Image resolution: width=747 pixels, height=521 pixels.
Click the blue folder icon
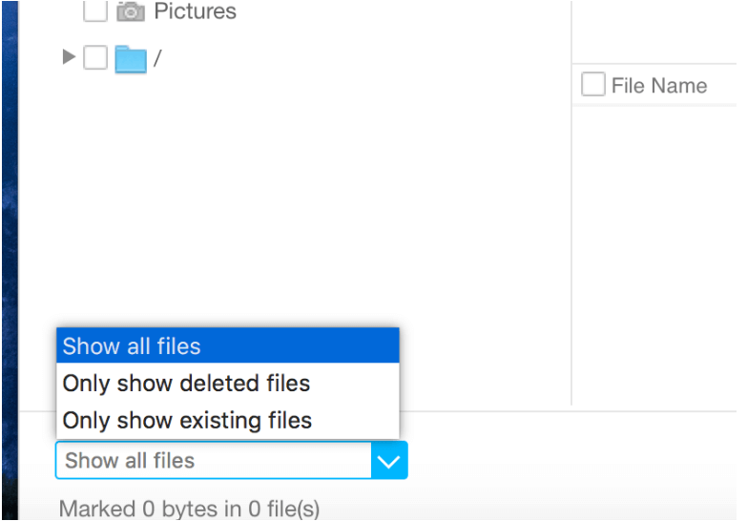click(x=131, y=58)
